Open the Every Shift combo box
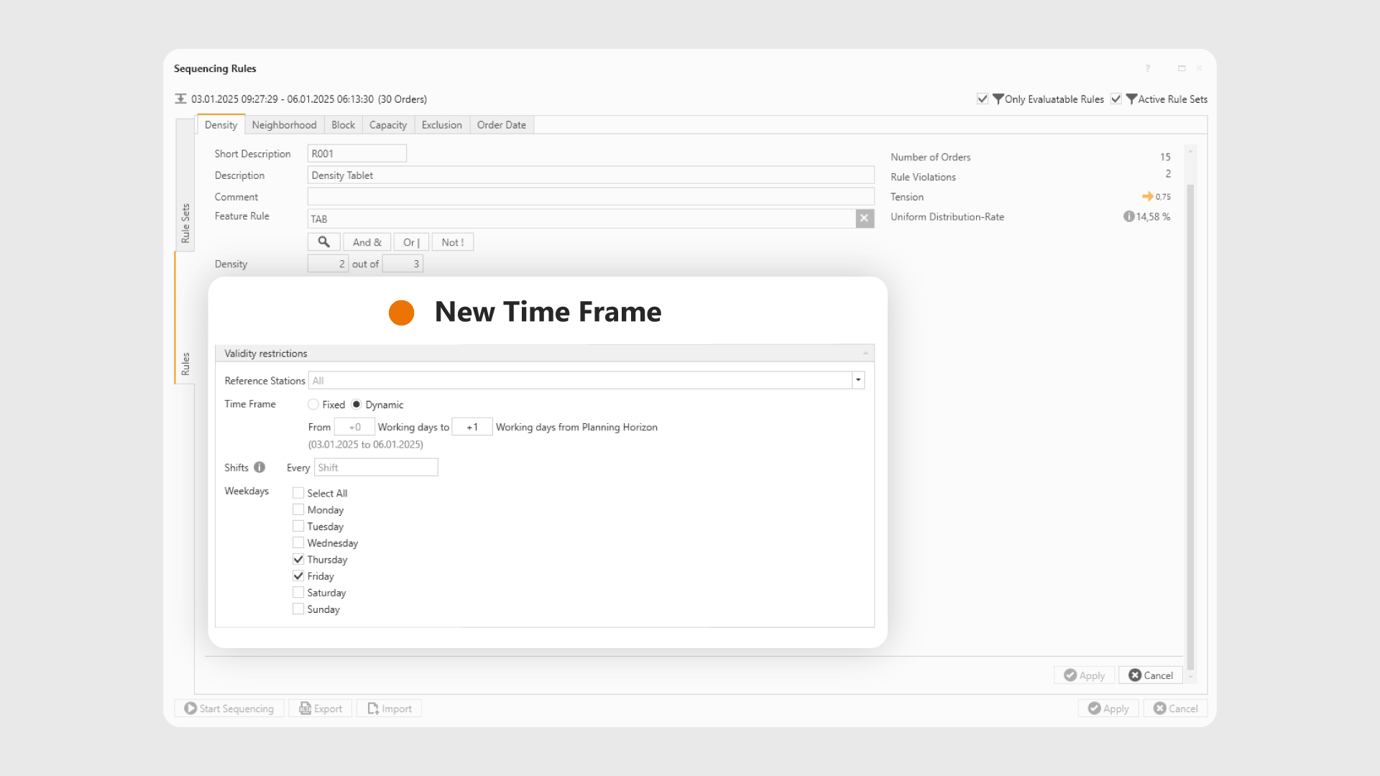This screenshot has width=1380, height=776. click(x=375, y=468)
